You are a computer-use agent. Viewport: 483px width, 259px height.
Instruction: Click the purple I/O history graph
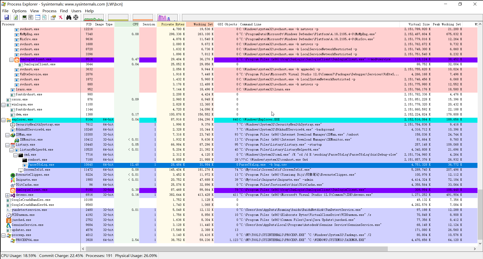pos(167,18)
